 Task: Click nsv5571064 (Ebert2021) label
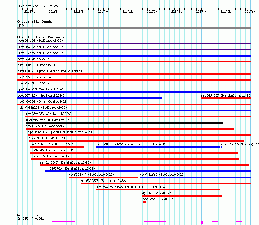click(50, 156)
